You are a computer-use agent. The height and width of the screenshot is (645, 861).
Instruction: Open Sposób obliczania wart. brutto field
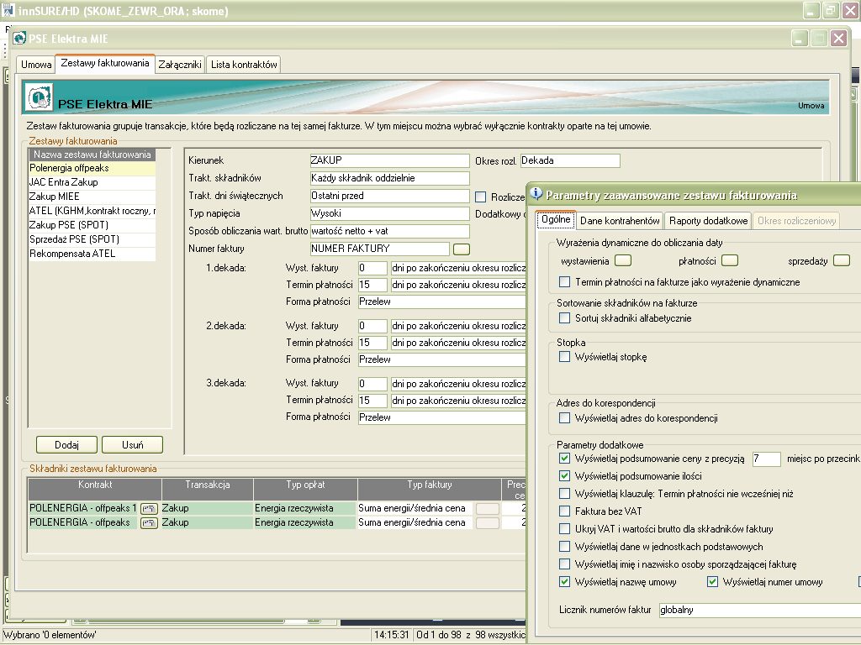[389, 231]
